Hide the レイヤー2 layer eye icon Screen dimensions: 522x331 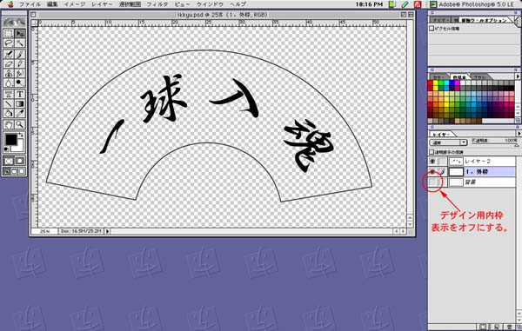point(432,162)
